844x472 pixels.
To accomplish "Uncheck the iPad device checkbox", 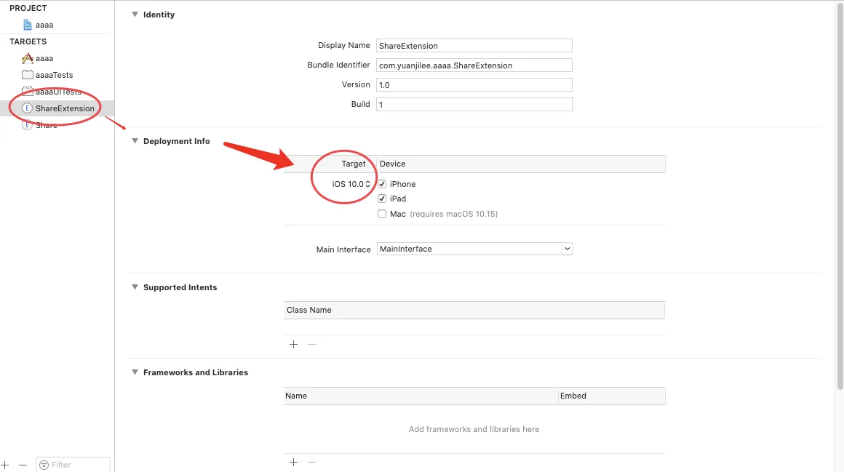I will 382,199.
